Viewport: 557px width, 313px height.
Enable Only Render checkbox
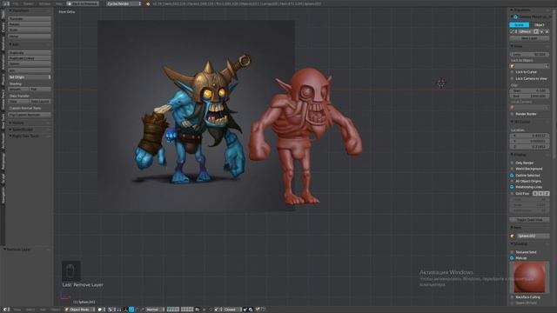tap(512, 163)
